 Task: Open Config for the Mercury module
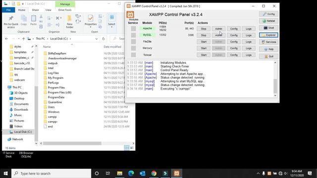[234, 48]
